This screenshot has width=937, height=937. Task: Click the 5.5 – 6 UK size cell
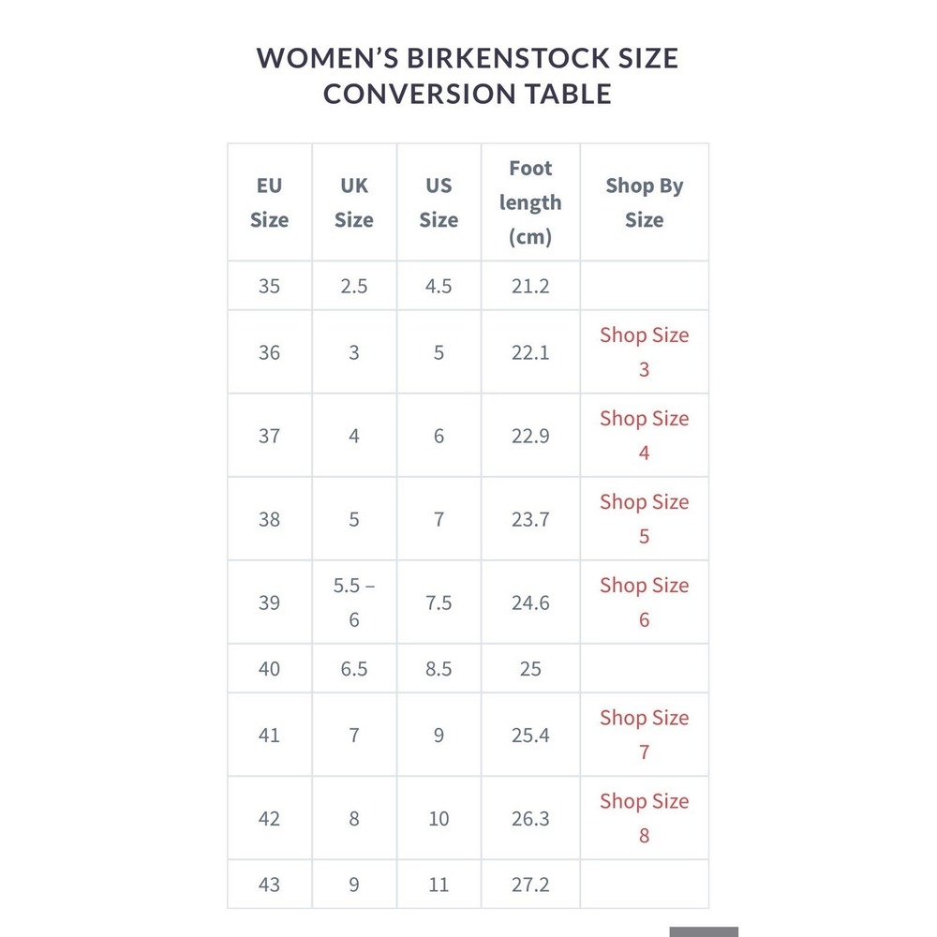pyautogui.click(x=354, y=602)
